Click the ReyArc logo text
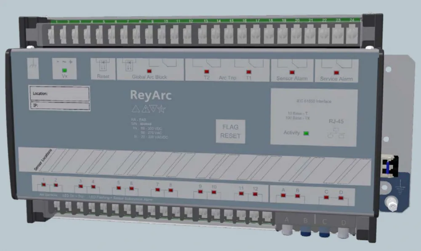The width and height of the screenshot is (421, 251). tap(151, 95)
